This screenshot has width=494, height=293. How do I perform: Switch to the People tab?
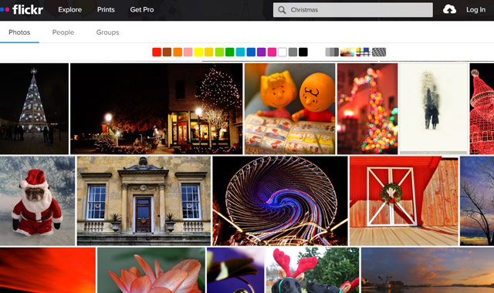(x=63, y=32)
